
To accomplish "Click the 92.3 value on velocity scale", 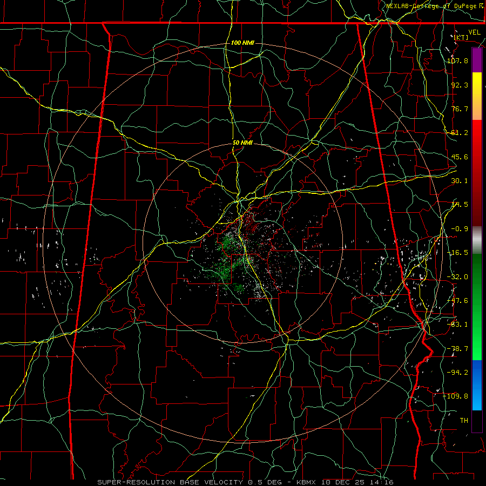I will point(460,85).
